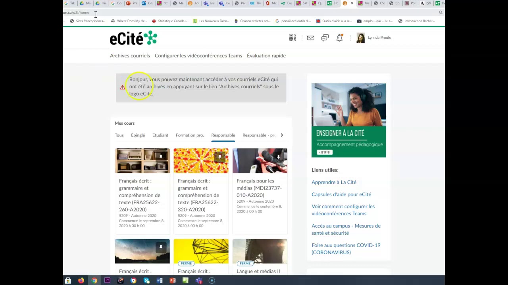Open the Capsules d'aide pour eCité link
Screen dimensions: 508x285
(341, 194)
